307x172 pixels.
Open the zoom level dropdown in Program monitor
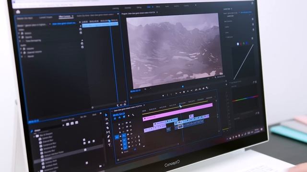pyautogui.click(x=148, y=89)
